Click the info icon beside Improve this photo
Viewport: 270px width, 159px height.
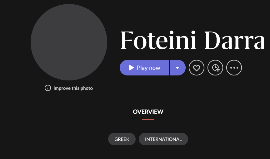[48, 88]
